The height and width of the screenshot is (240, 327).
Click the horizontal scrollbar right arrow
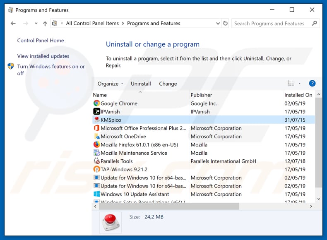[311, 206]
